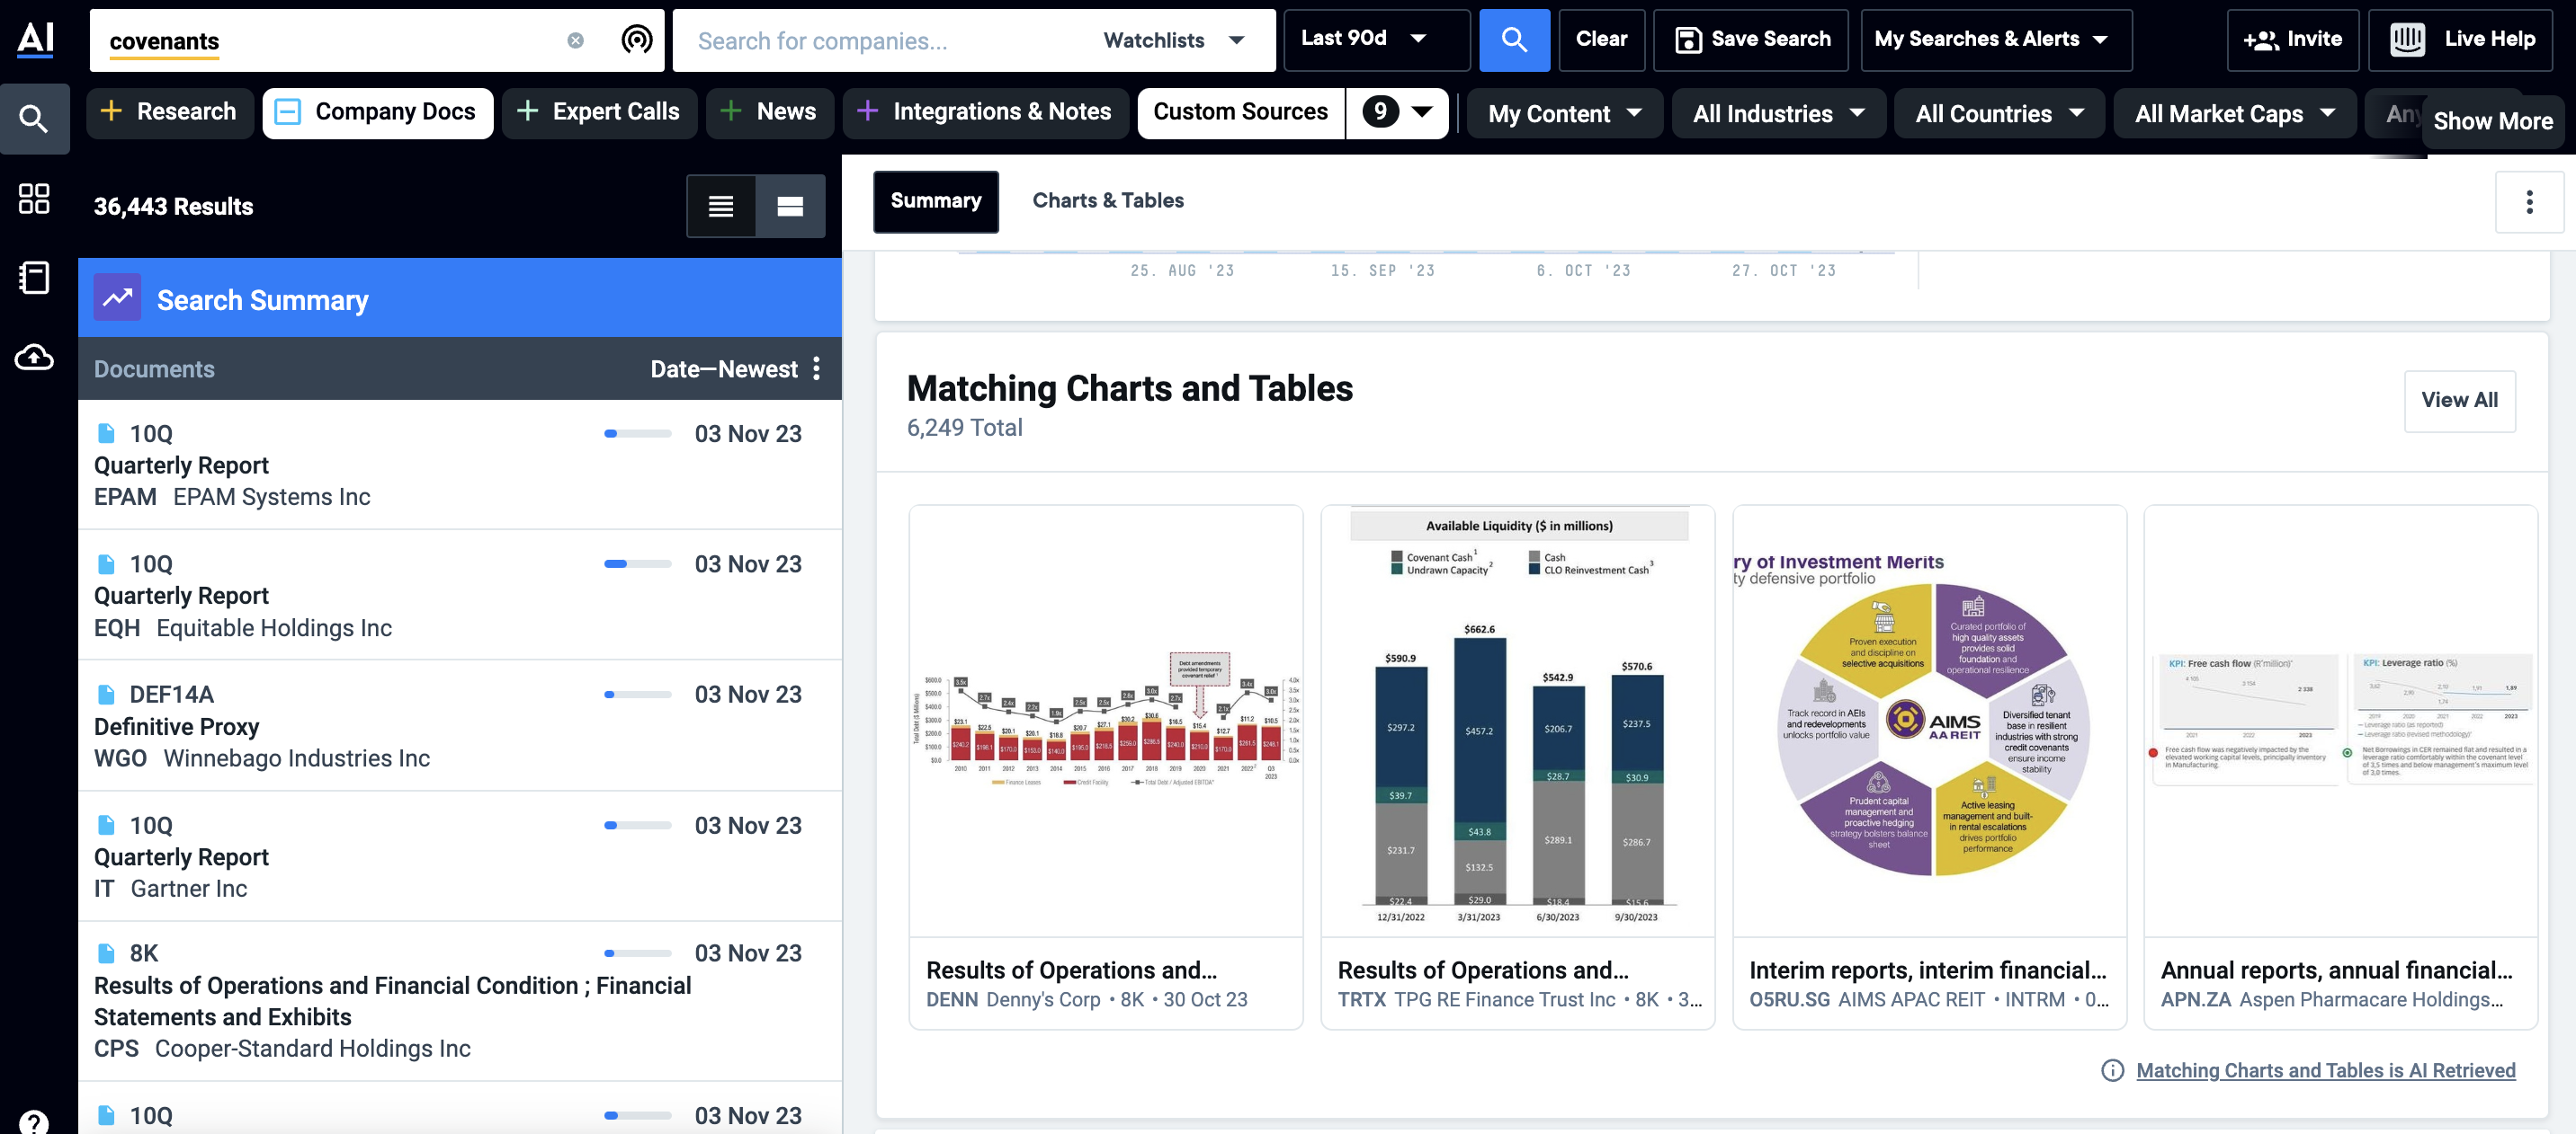Image resolution: width=2576 pixels, height=1134 pixels.
Task: Open Documents sort options kebab icon
Action: click(817, 368)
